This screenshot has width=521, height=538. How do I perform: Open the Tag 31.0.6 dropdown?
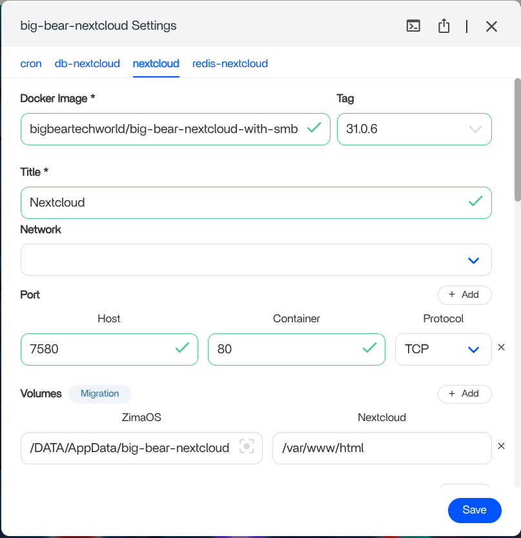pyautogui.click(x=414, y=129)
